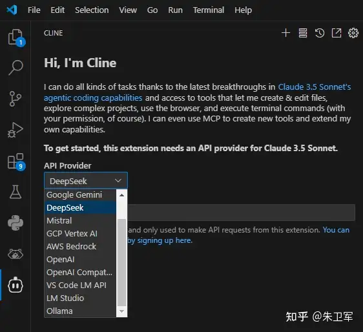Select OpenAI provider option
The width and height of the screenshot is (363, 332).
point(80,260)
